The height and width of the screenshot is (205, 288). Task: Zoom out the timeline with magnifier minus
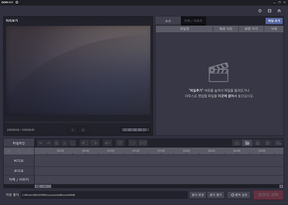(x=19, y=151)
